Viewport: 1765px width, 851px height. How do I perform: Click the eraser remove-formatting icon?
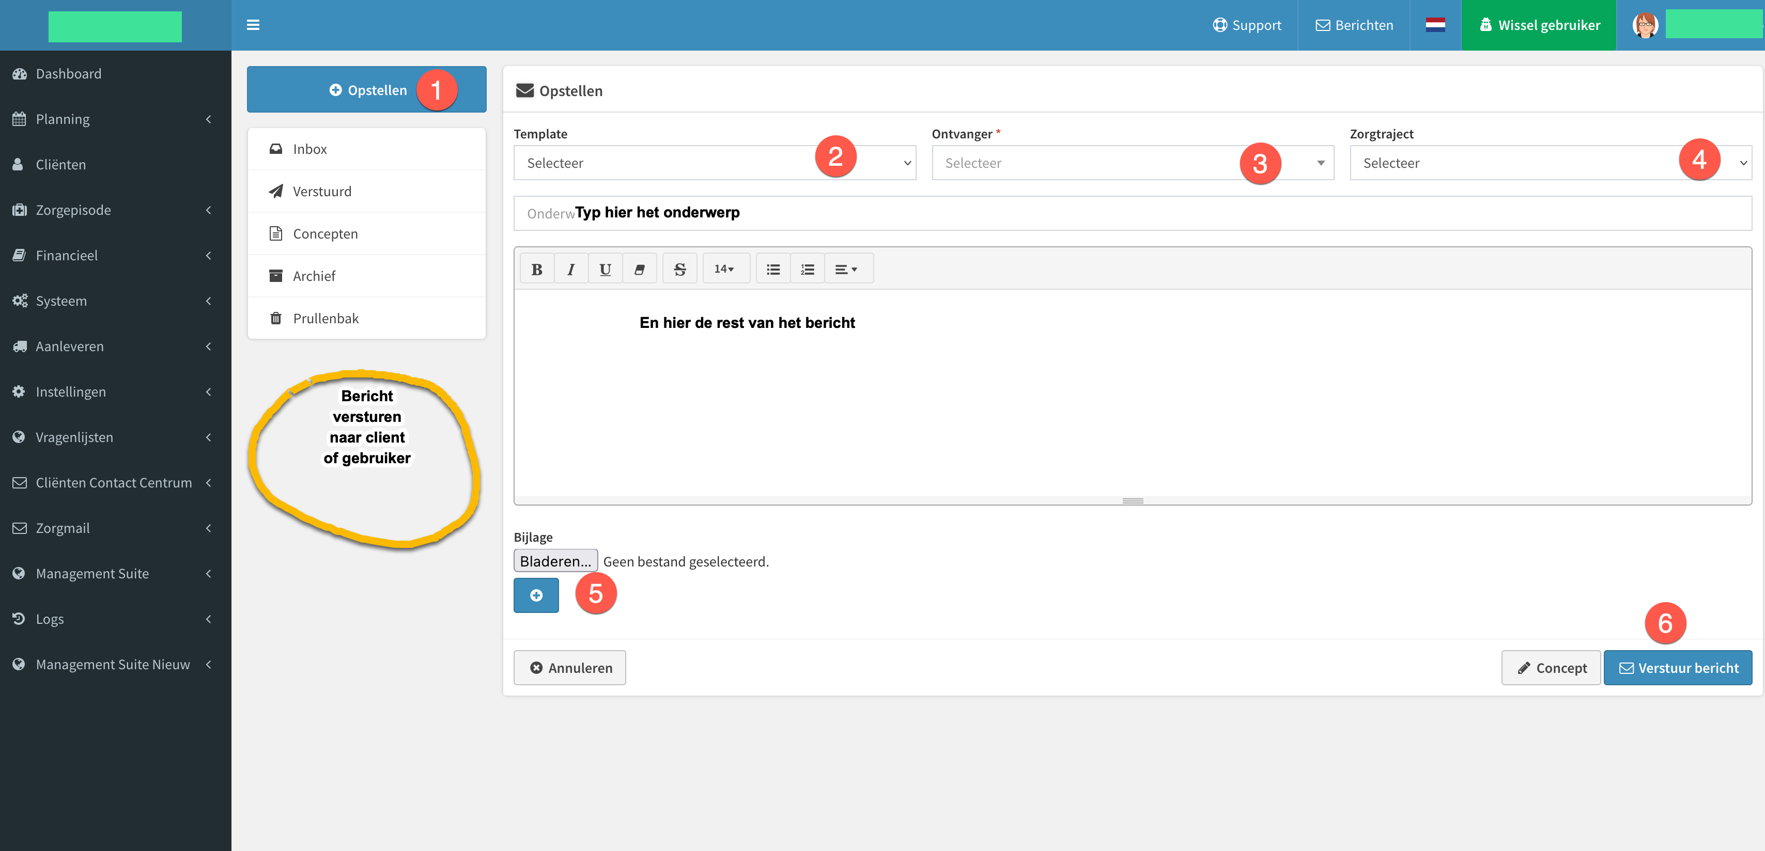click(x=639, y=269)
